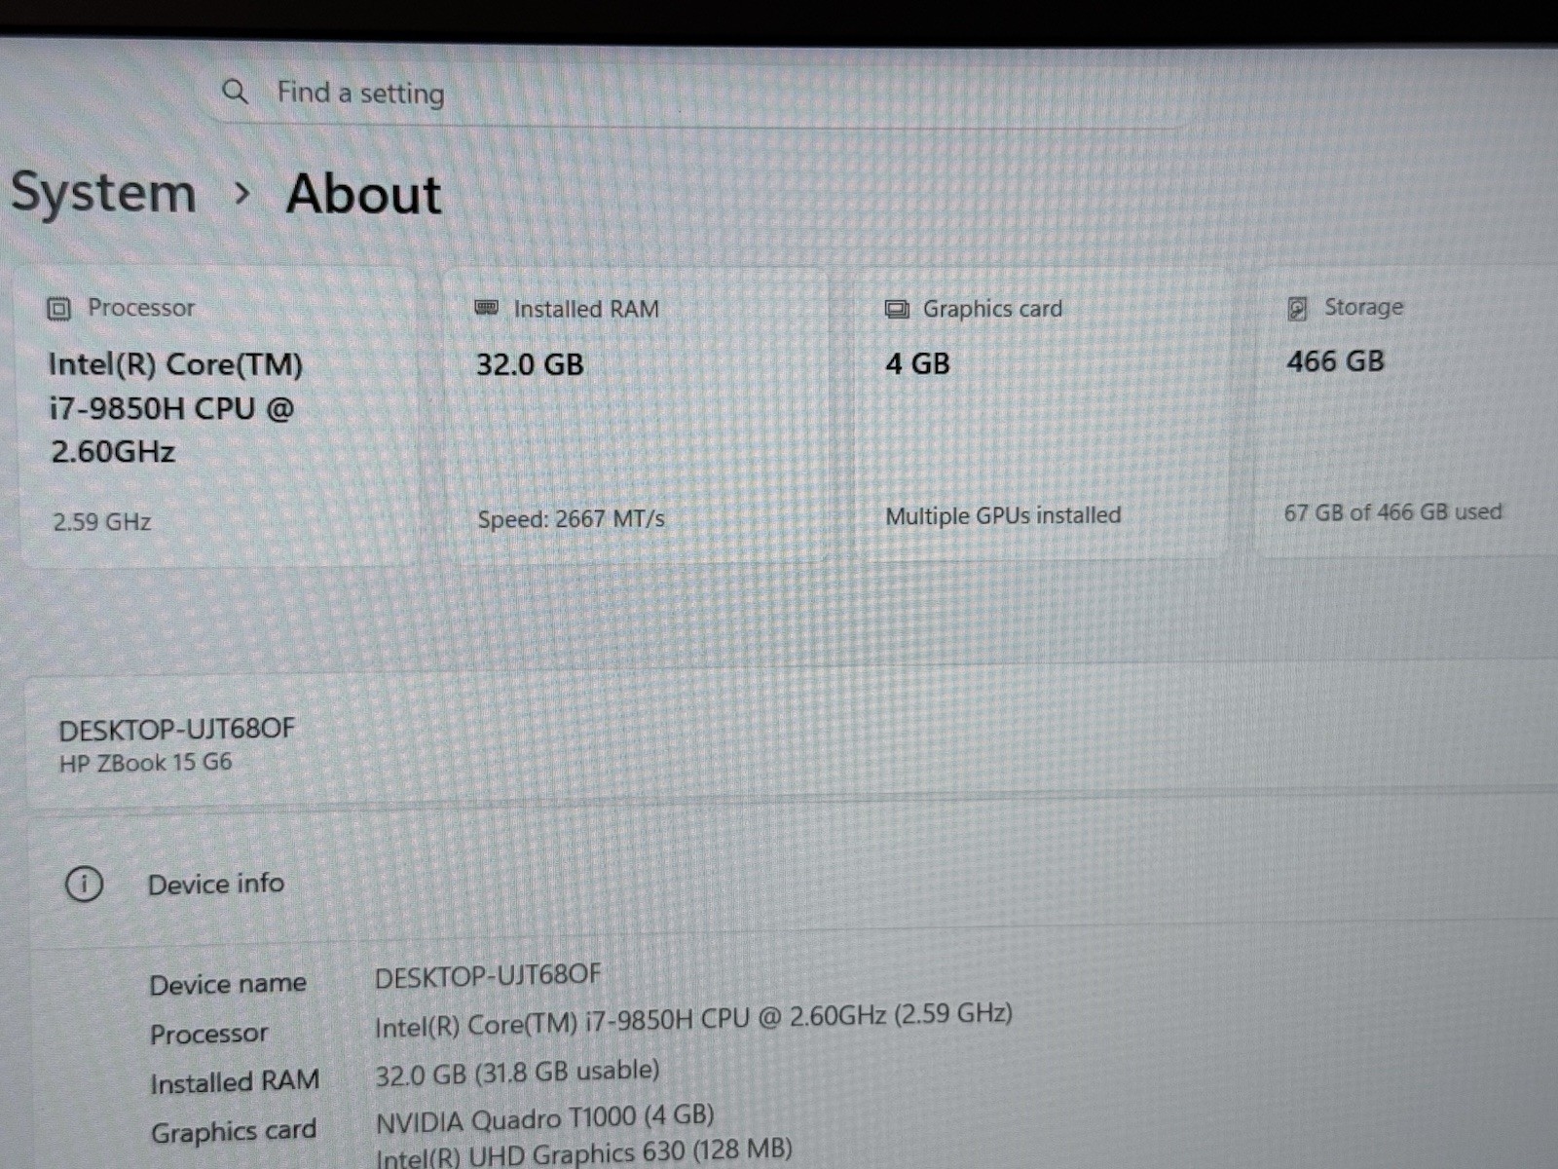This screenshot has width=1558, height=1169.
Task: Select DESKTOP-UJT68OF above the HP ZBook model
Action: click(x=176, y=730)
